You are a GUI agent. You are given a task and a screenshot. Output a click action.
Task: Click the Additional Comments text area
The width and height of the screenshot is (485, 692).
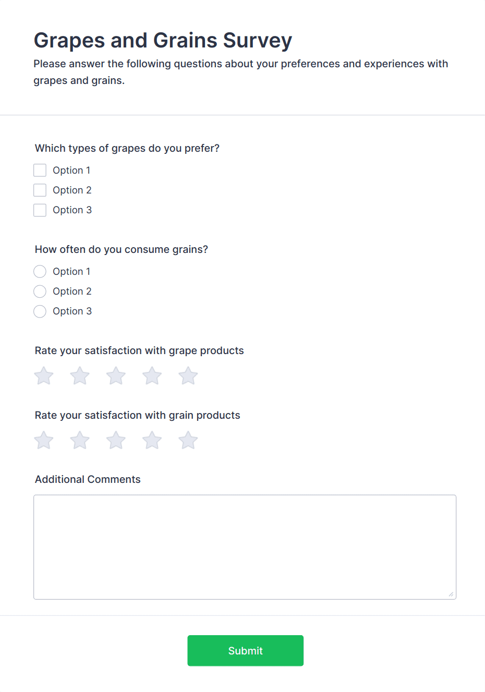[x=245, y=547]
